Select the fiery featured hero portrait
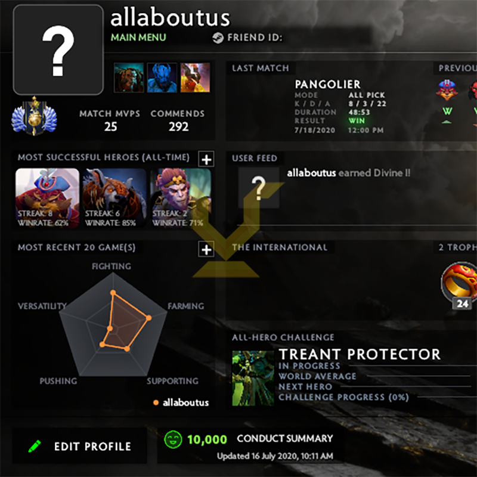This screenshot has height=477, width=477. [196, 78]
